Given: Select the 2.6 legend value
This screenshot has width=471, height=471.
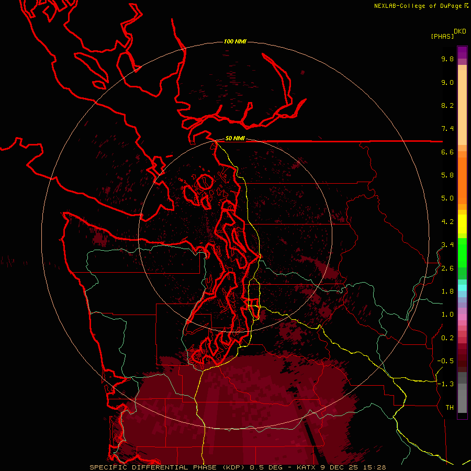Looking at the screenshot, I should pos(447,268).
